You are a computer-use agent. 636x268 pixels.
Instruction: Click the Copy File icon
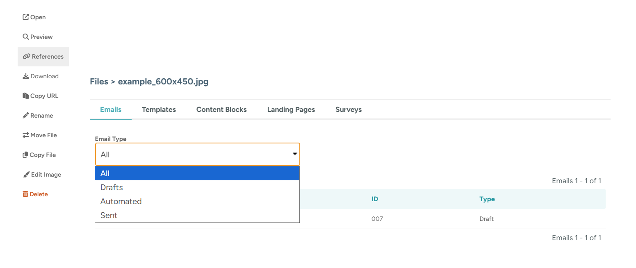pyautogui.click(x=25, y=155)
